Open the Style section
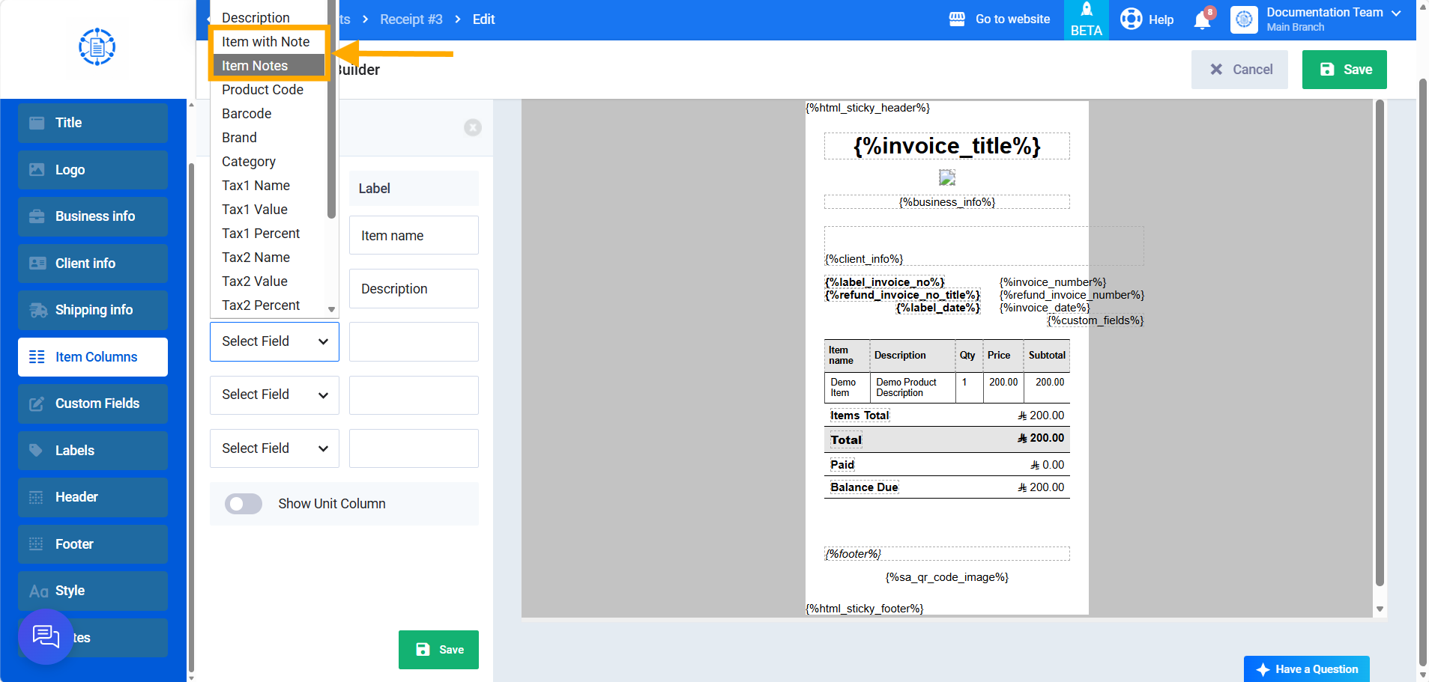1429x682 pixels. pyautogui.click(x=93, y=591)
